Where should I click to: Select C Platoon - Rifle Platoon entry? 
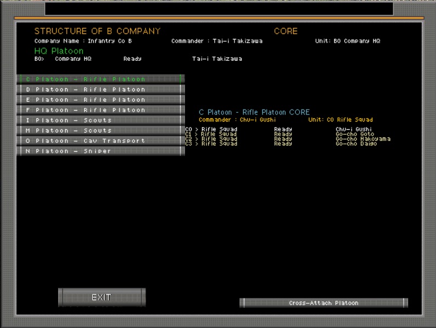100,79
